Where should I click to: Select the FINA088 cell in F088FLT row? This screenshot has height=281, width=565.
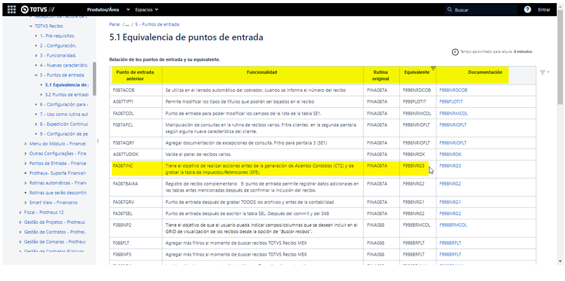(x=381, y=243)
